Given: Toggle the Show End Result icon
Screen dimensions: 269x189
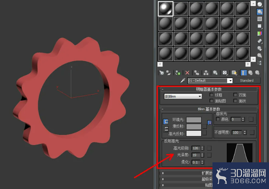Looking at the screenshot, I should click(243, 73).
